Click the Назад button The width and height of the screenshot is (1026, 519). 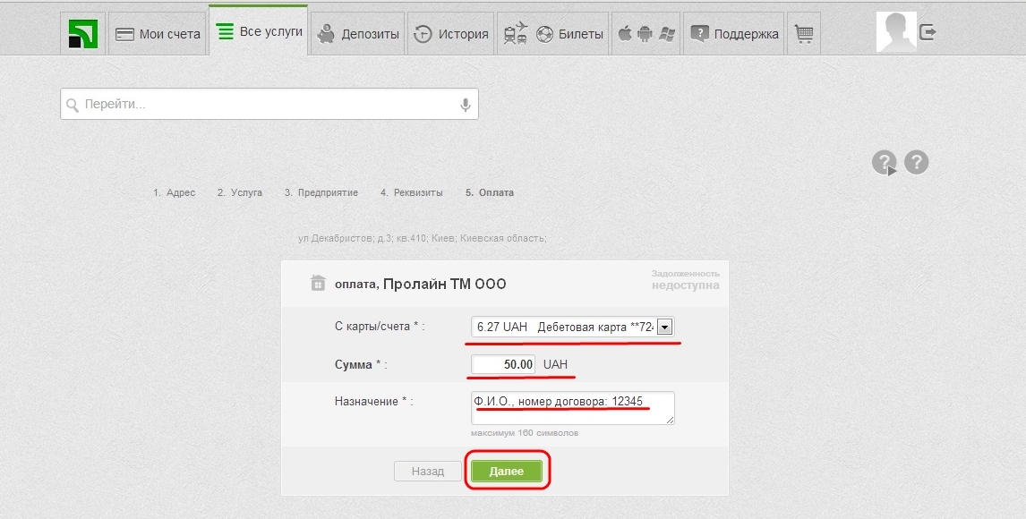428,472
